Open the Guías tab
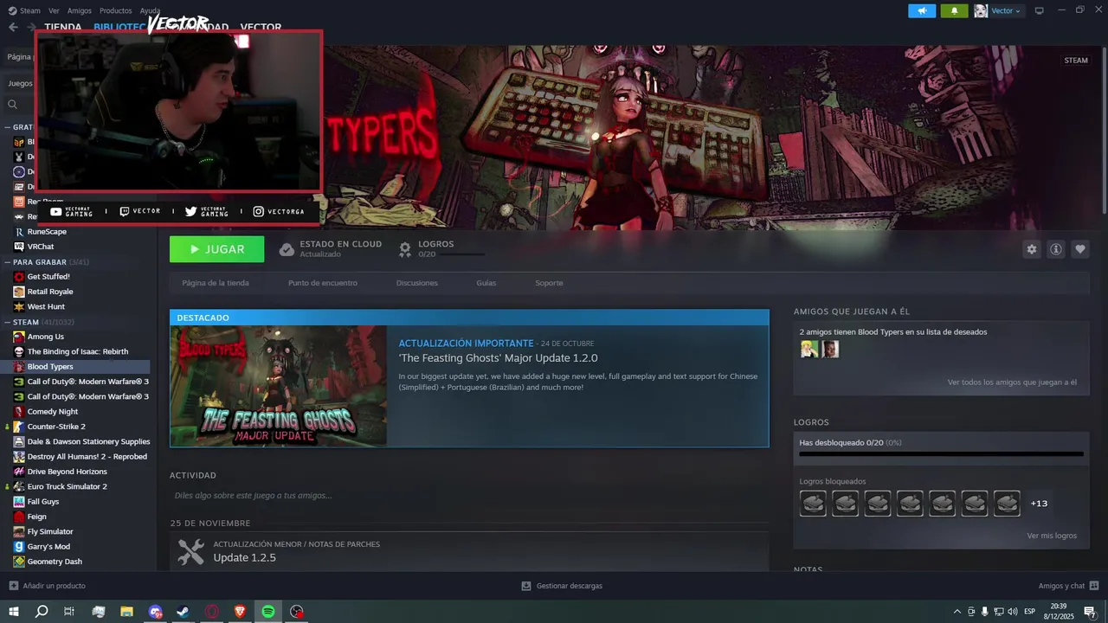Screen dimensions: 1108x623 pos(486,283)
